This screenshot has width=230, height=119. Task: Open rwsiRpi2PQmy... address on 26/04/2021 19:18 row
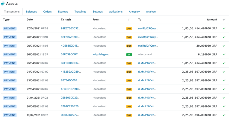tap(148, 37)
